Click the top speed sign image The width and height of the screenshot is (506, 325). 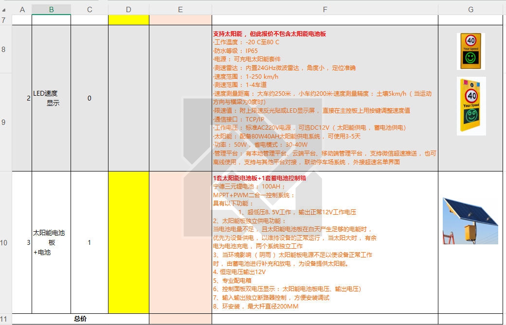[x=470, y=51]
